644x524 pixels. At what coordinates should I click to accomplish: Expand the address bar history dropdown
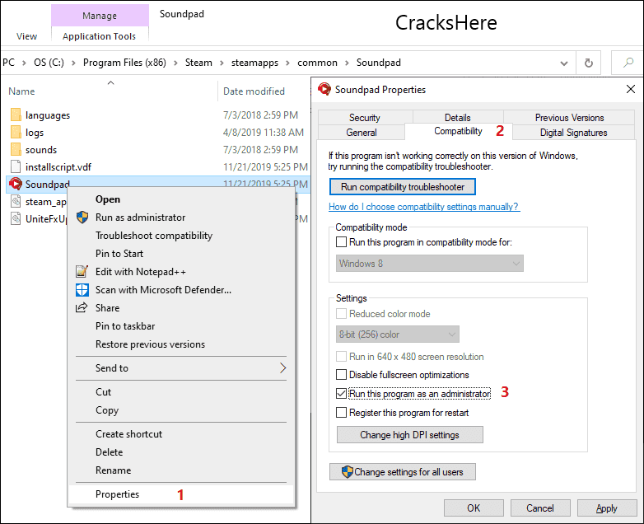[564, 63]
